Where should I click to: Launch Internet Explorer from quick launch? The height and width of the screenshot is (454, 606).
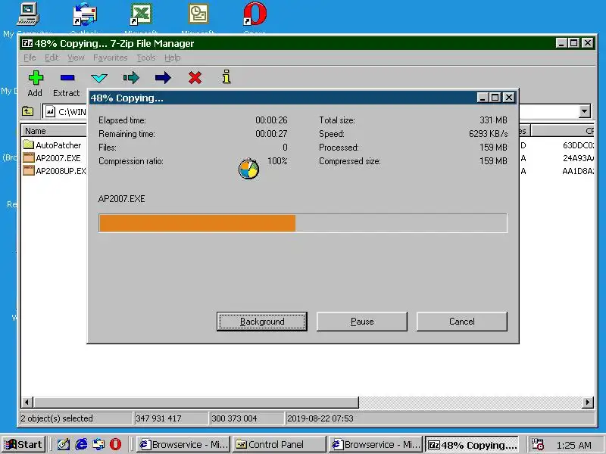[81, 444]
